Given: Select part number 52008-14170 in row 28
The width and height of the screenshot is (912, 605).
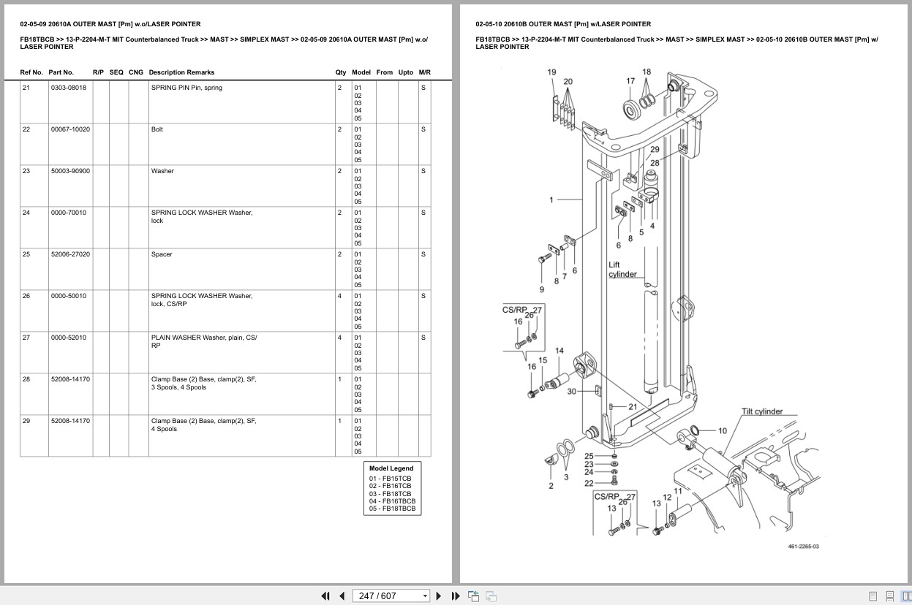Looking at the screenshot, I should 70,379.
